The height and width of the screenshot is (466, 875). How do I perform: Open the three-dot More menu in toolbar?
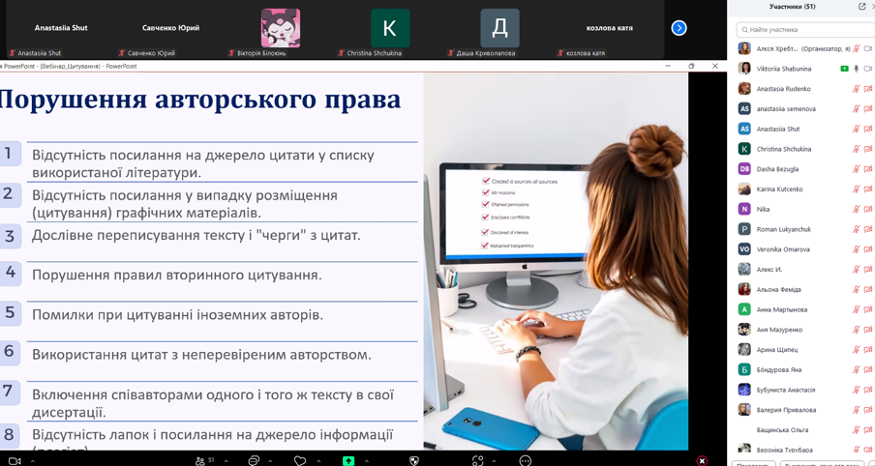[526, 461]
